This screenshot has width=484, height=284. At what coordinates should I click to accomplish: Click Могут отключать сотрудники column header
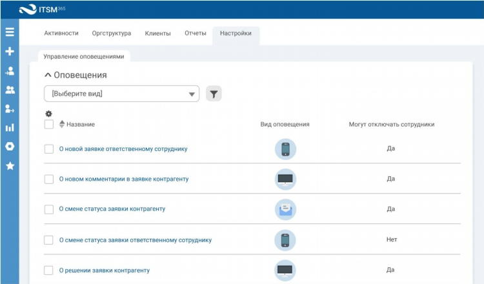tap(392, 125)
